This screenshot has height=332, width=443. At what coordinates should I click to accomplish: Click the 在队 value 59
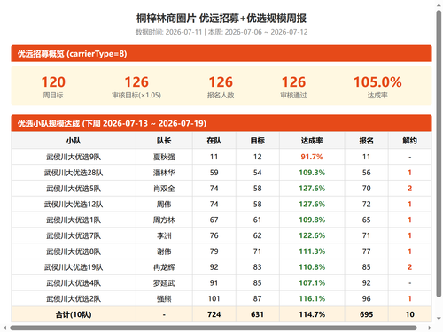[214, 173]
